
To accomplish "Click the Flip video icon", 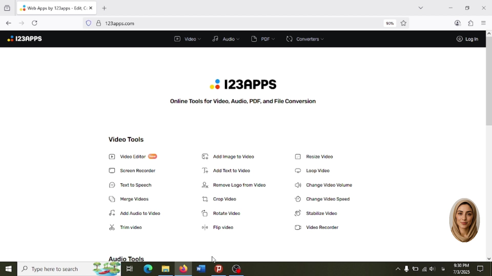I will pyautogui.click(x=205, y=227).
